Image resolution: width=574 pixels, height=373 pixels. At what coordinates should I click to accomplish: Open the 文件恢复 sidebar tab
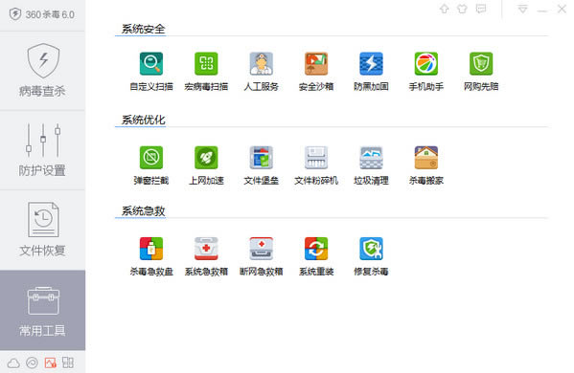tap(42, 230)
